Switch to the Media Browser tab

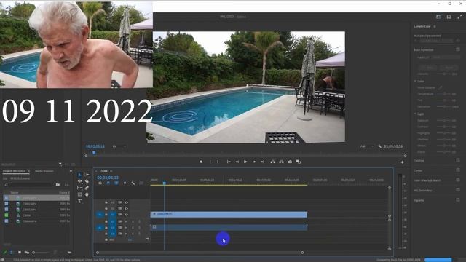tap(44, 171)
